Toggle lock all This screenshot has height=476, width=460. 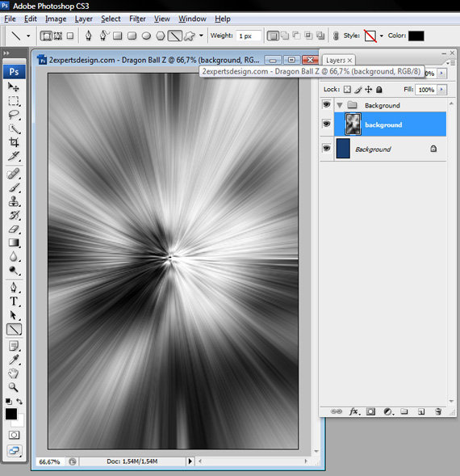pos(379,89)
